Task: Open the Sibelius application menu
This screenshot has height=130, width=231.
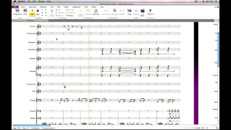Action: 22,1
